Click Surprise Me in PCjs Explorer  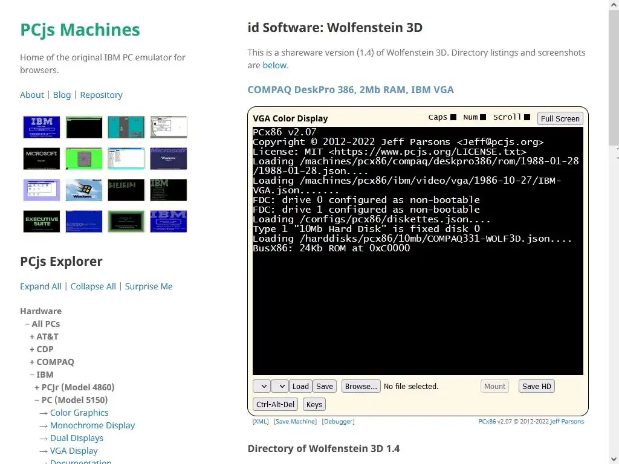pos(149,286)
